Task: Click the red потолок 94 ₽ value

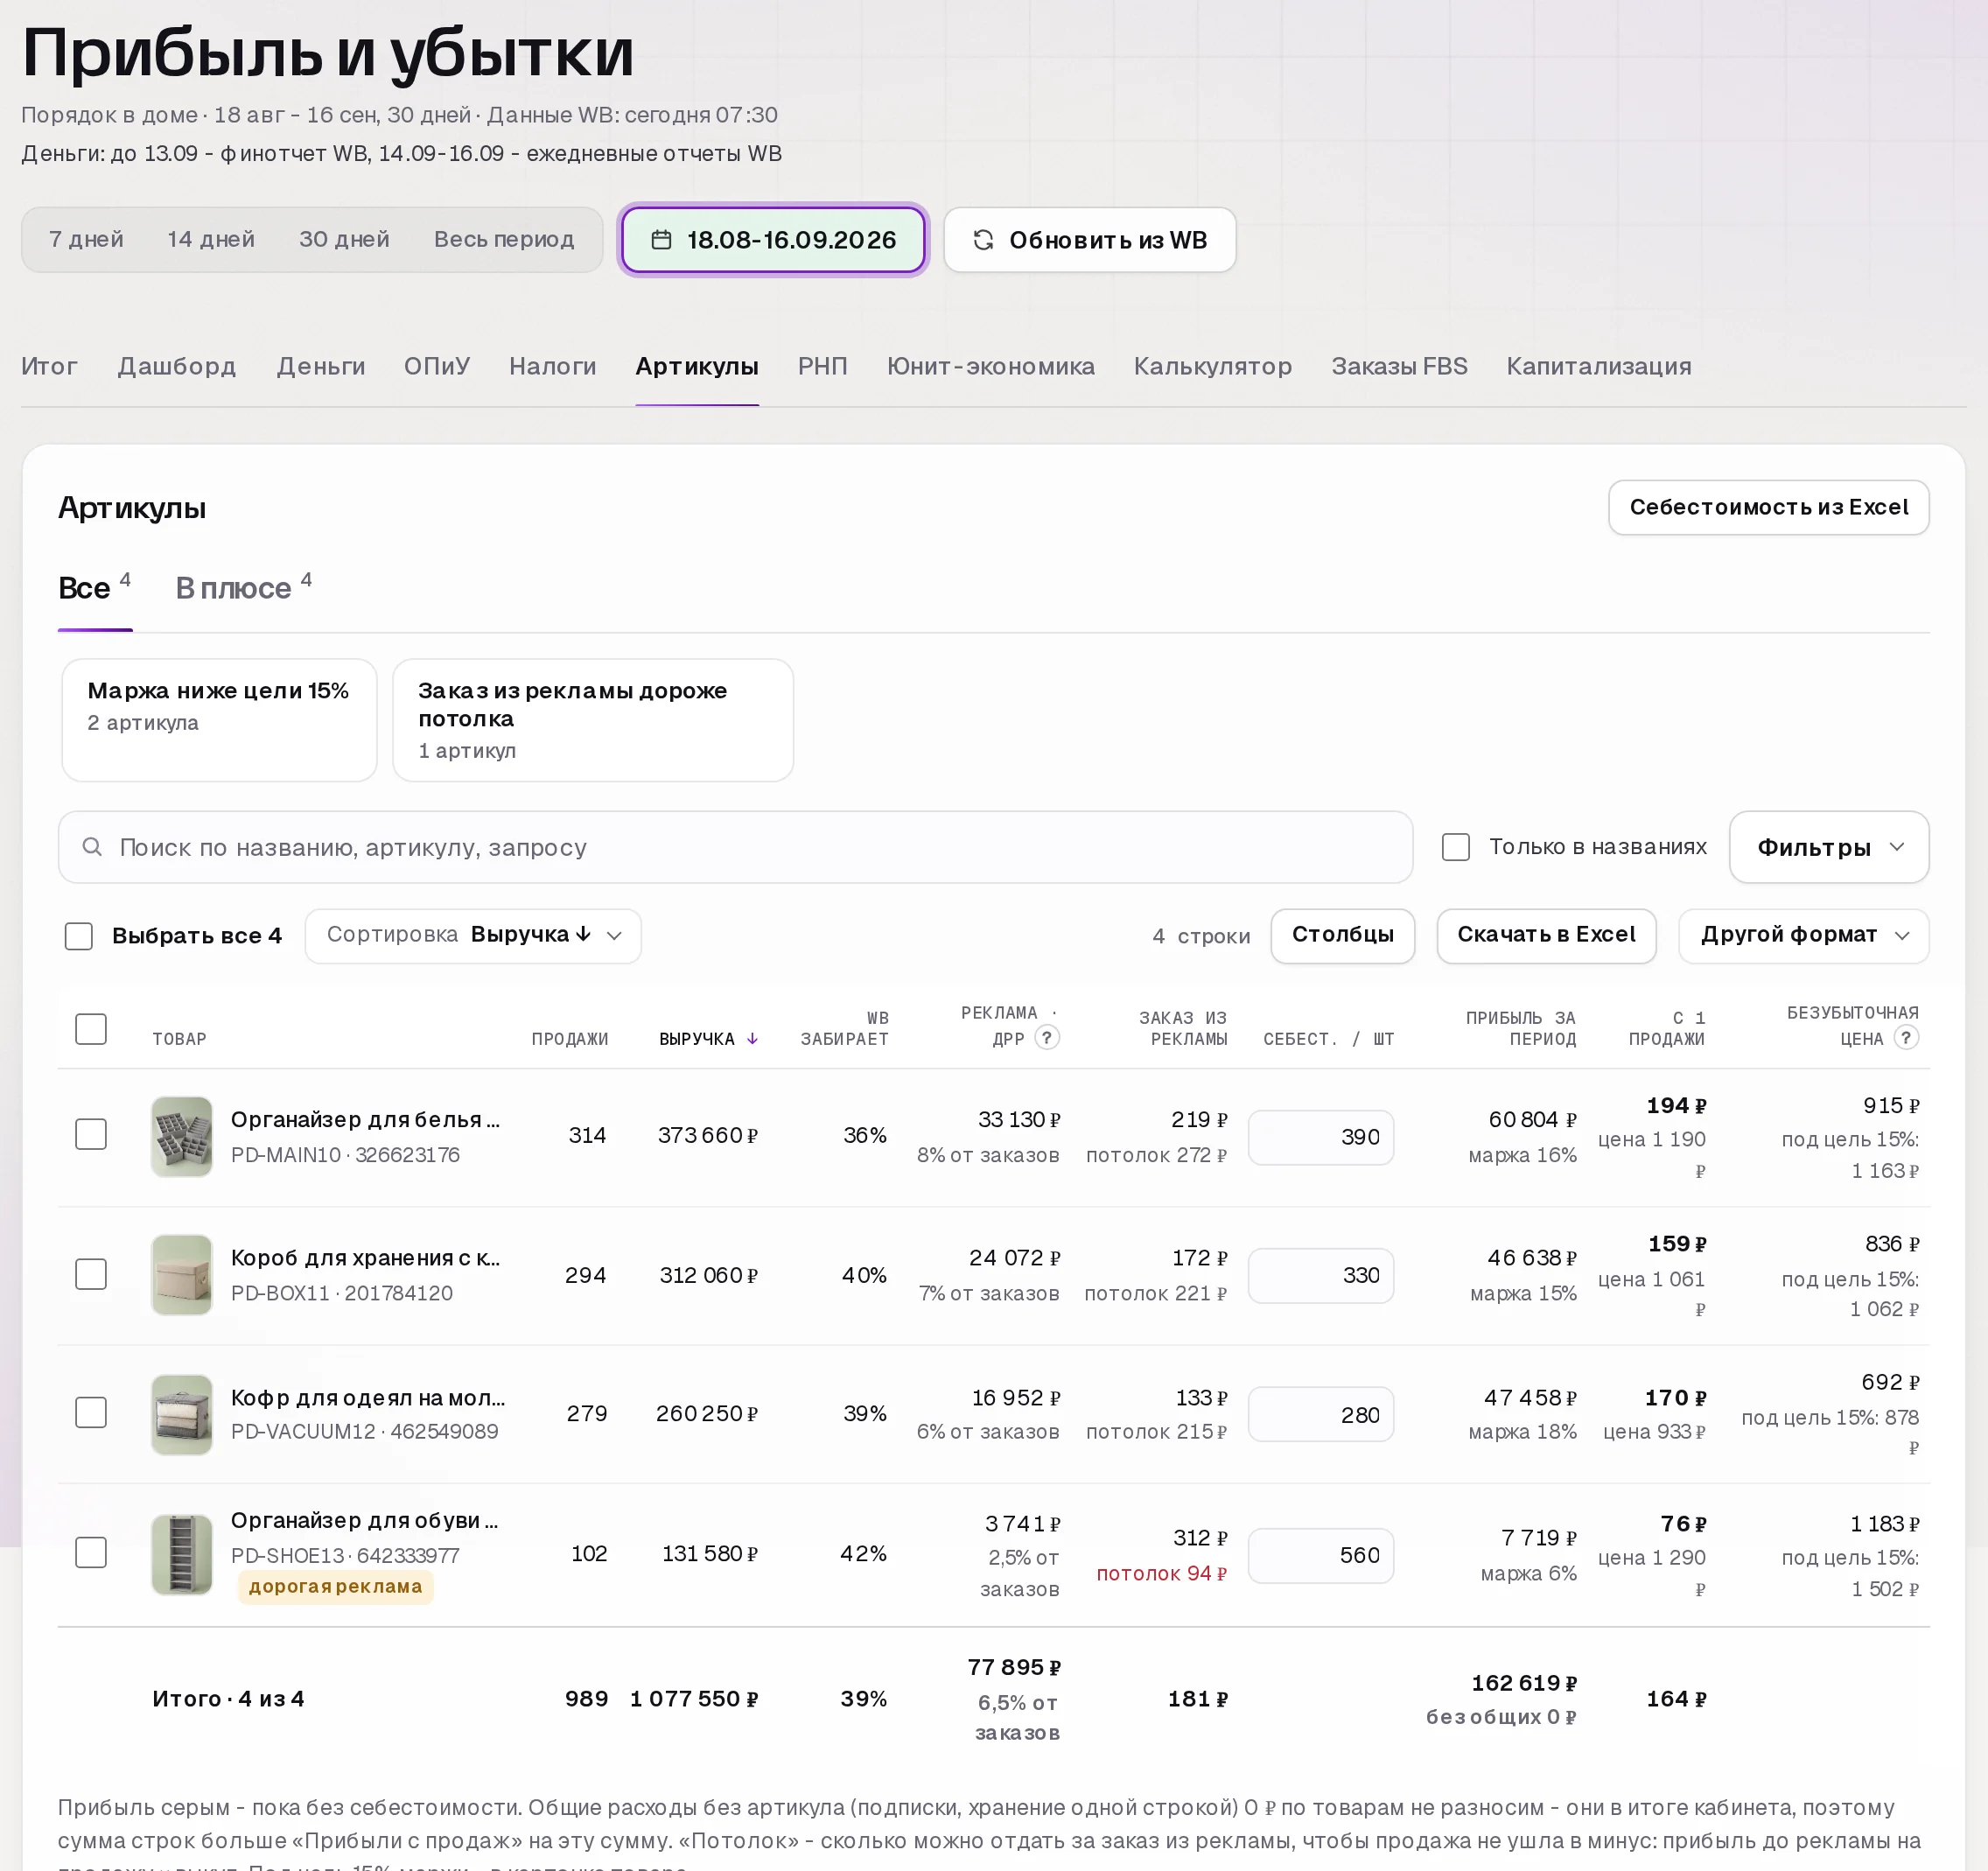Action: [x=1161, y=1573]
